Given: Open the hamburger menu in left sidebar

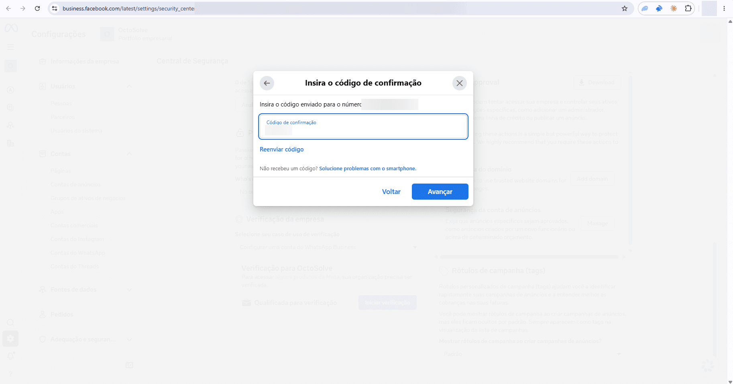Looking at the screenshot, I should point(11,47).
